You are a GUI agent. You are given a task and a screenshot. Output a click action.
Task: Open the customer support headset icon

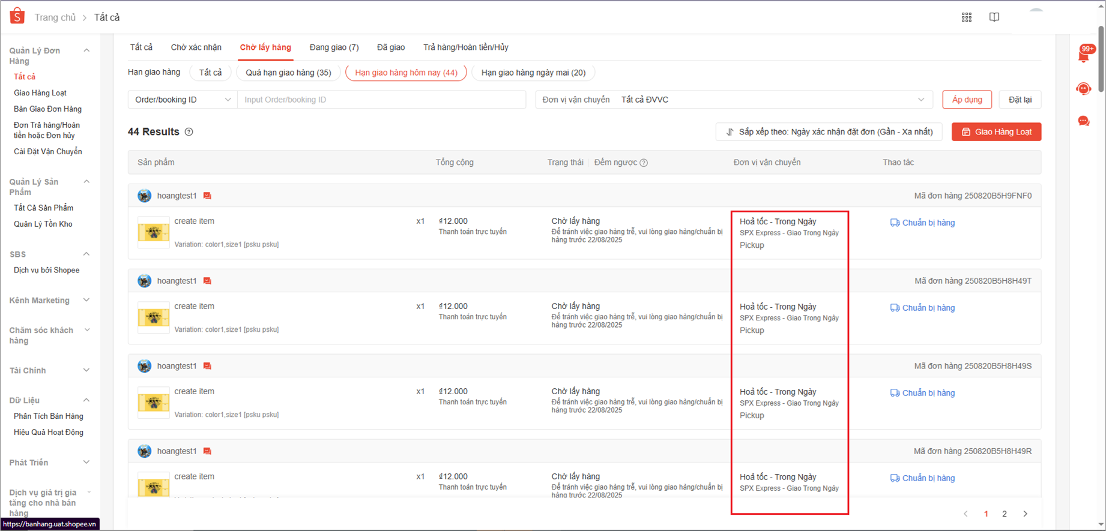click(1084, 89)
